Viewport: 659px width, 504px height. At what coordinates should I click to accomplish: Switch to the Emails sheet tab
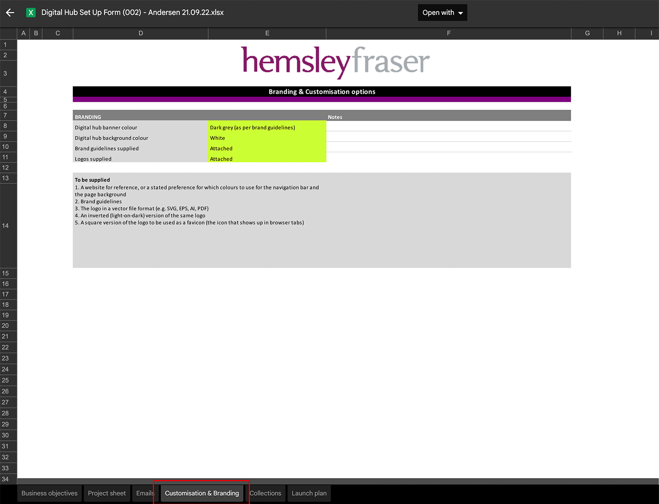tap(145, 493)
